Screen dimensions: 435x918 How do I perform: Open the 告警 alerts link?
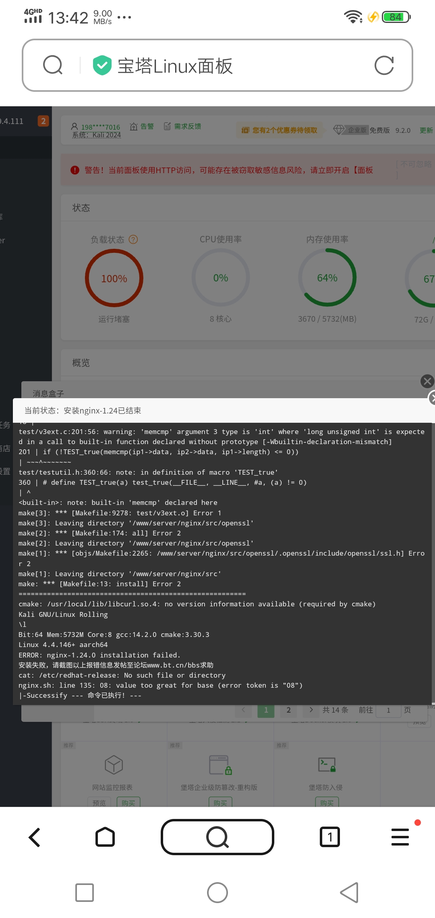point(142,126)
